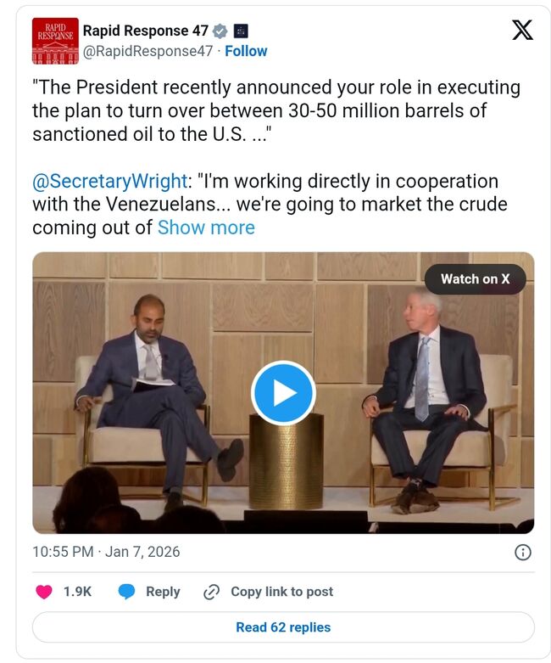This screenshot has width=551, height=663.
Task: Click the blue reply speech bubble icon
Action: (126, 592)
